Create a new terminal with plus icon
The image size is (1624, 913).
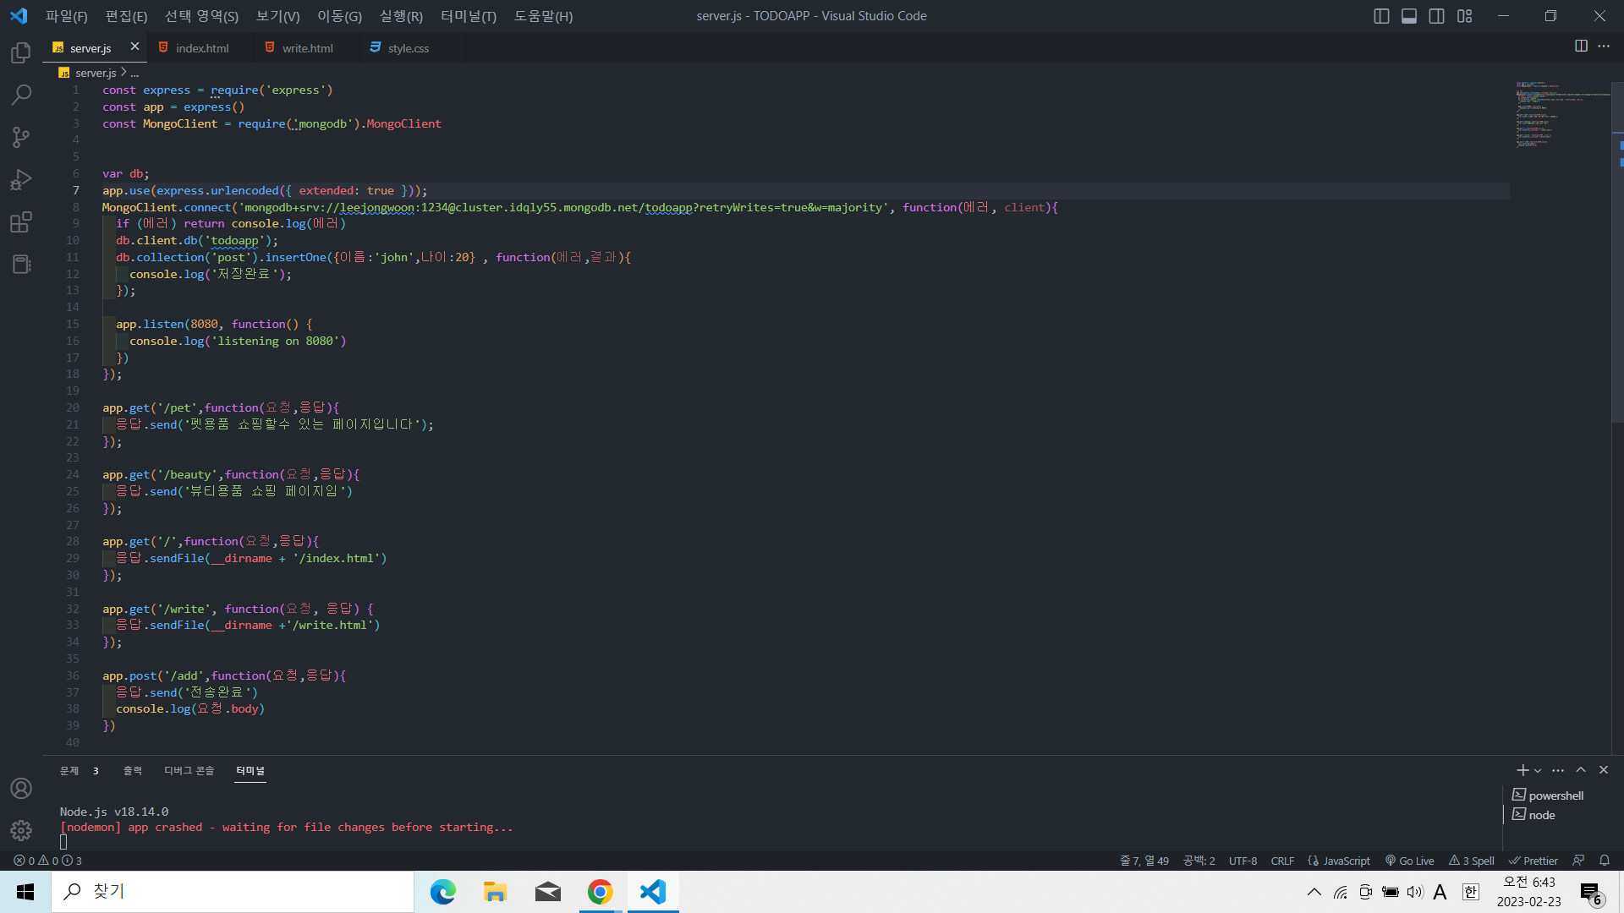click(1522, 770)
